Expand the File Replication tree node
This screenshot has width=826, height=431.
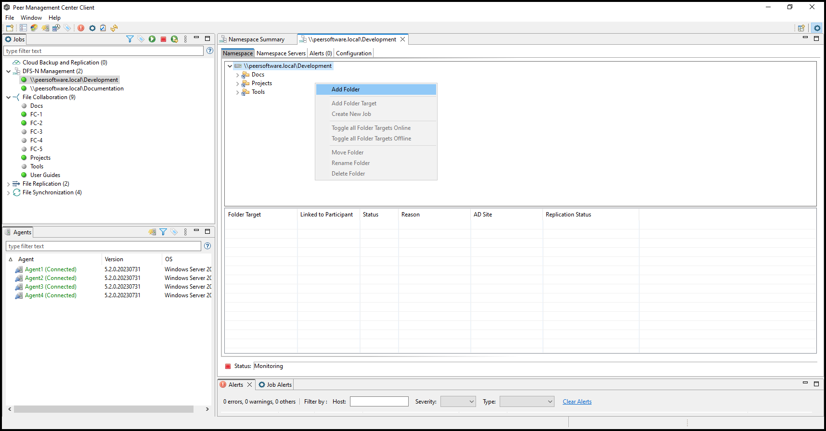tap(8, 184)
